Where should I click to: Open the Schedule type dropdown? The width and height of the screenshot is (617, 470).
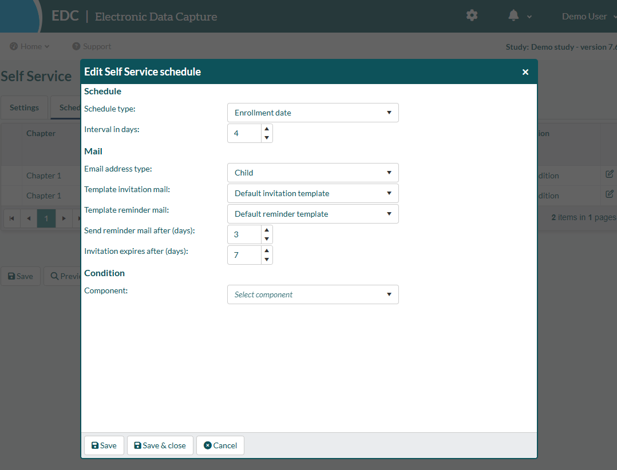pyautogui.click(x=313, y=113)
